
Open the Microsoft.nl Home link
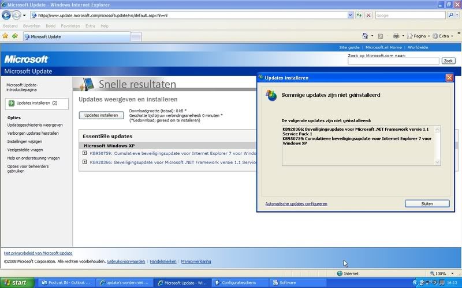coord(383,47)
